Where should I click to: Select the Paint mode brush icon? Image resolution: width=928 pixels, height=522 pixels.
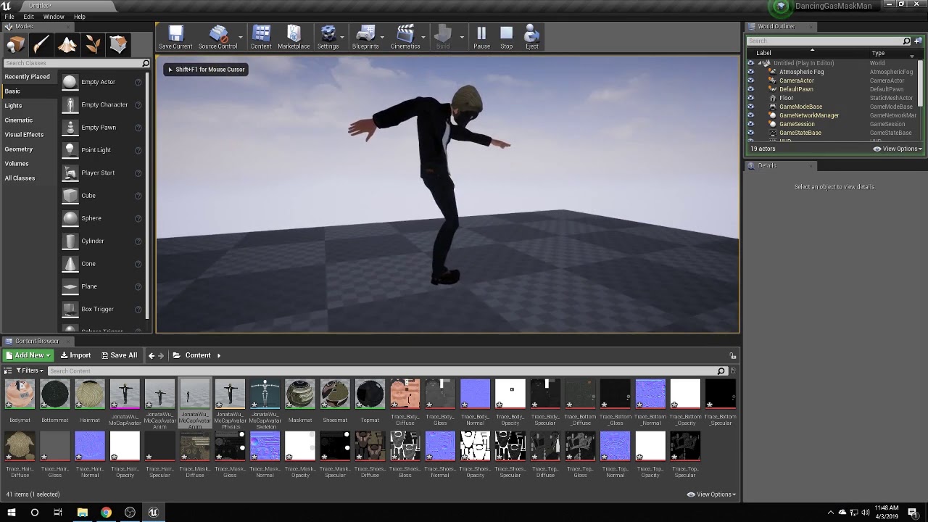41,45
